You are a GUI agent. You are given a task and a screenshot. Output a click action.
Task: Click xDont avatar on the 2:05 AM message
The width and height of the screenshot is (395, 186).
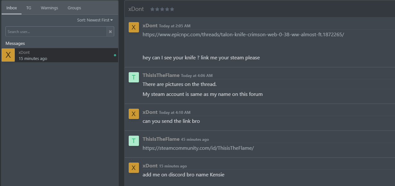click(x=134, y=27)
